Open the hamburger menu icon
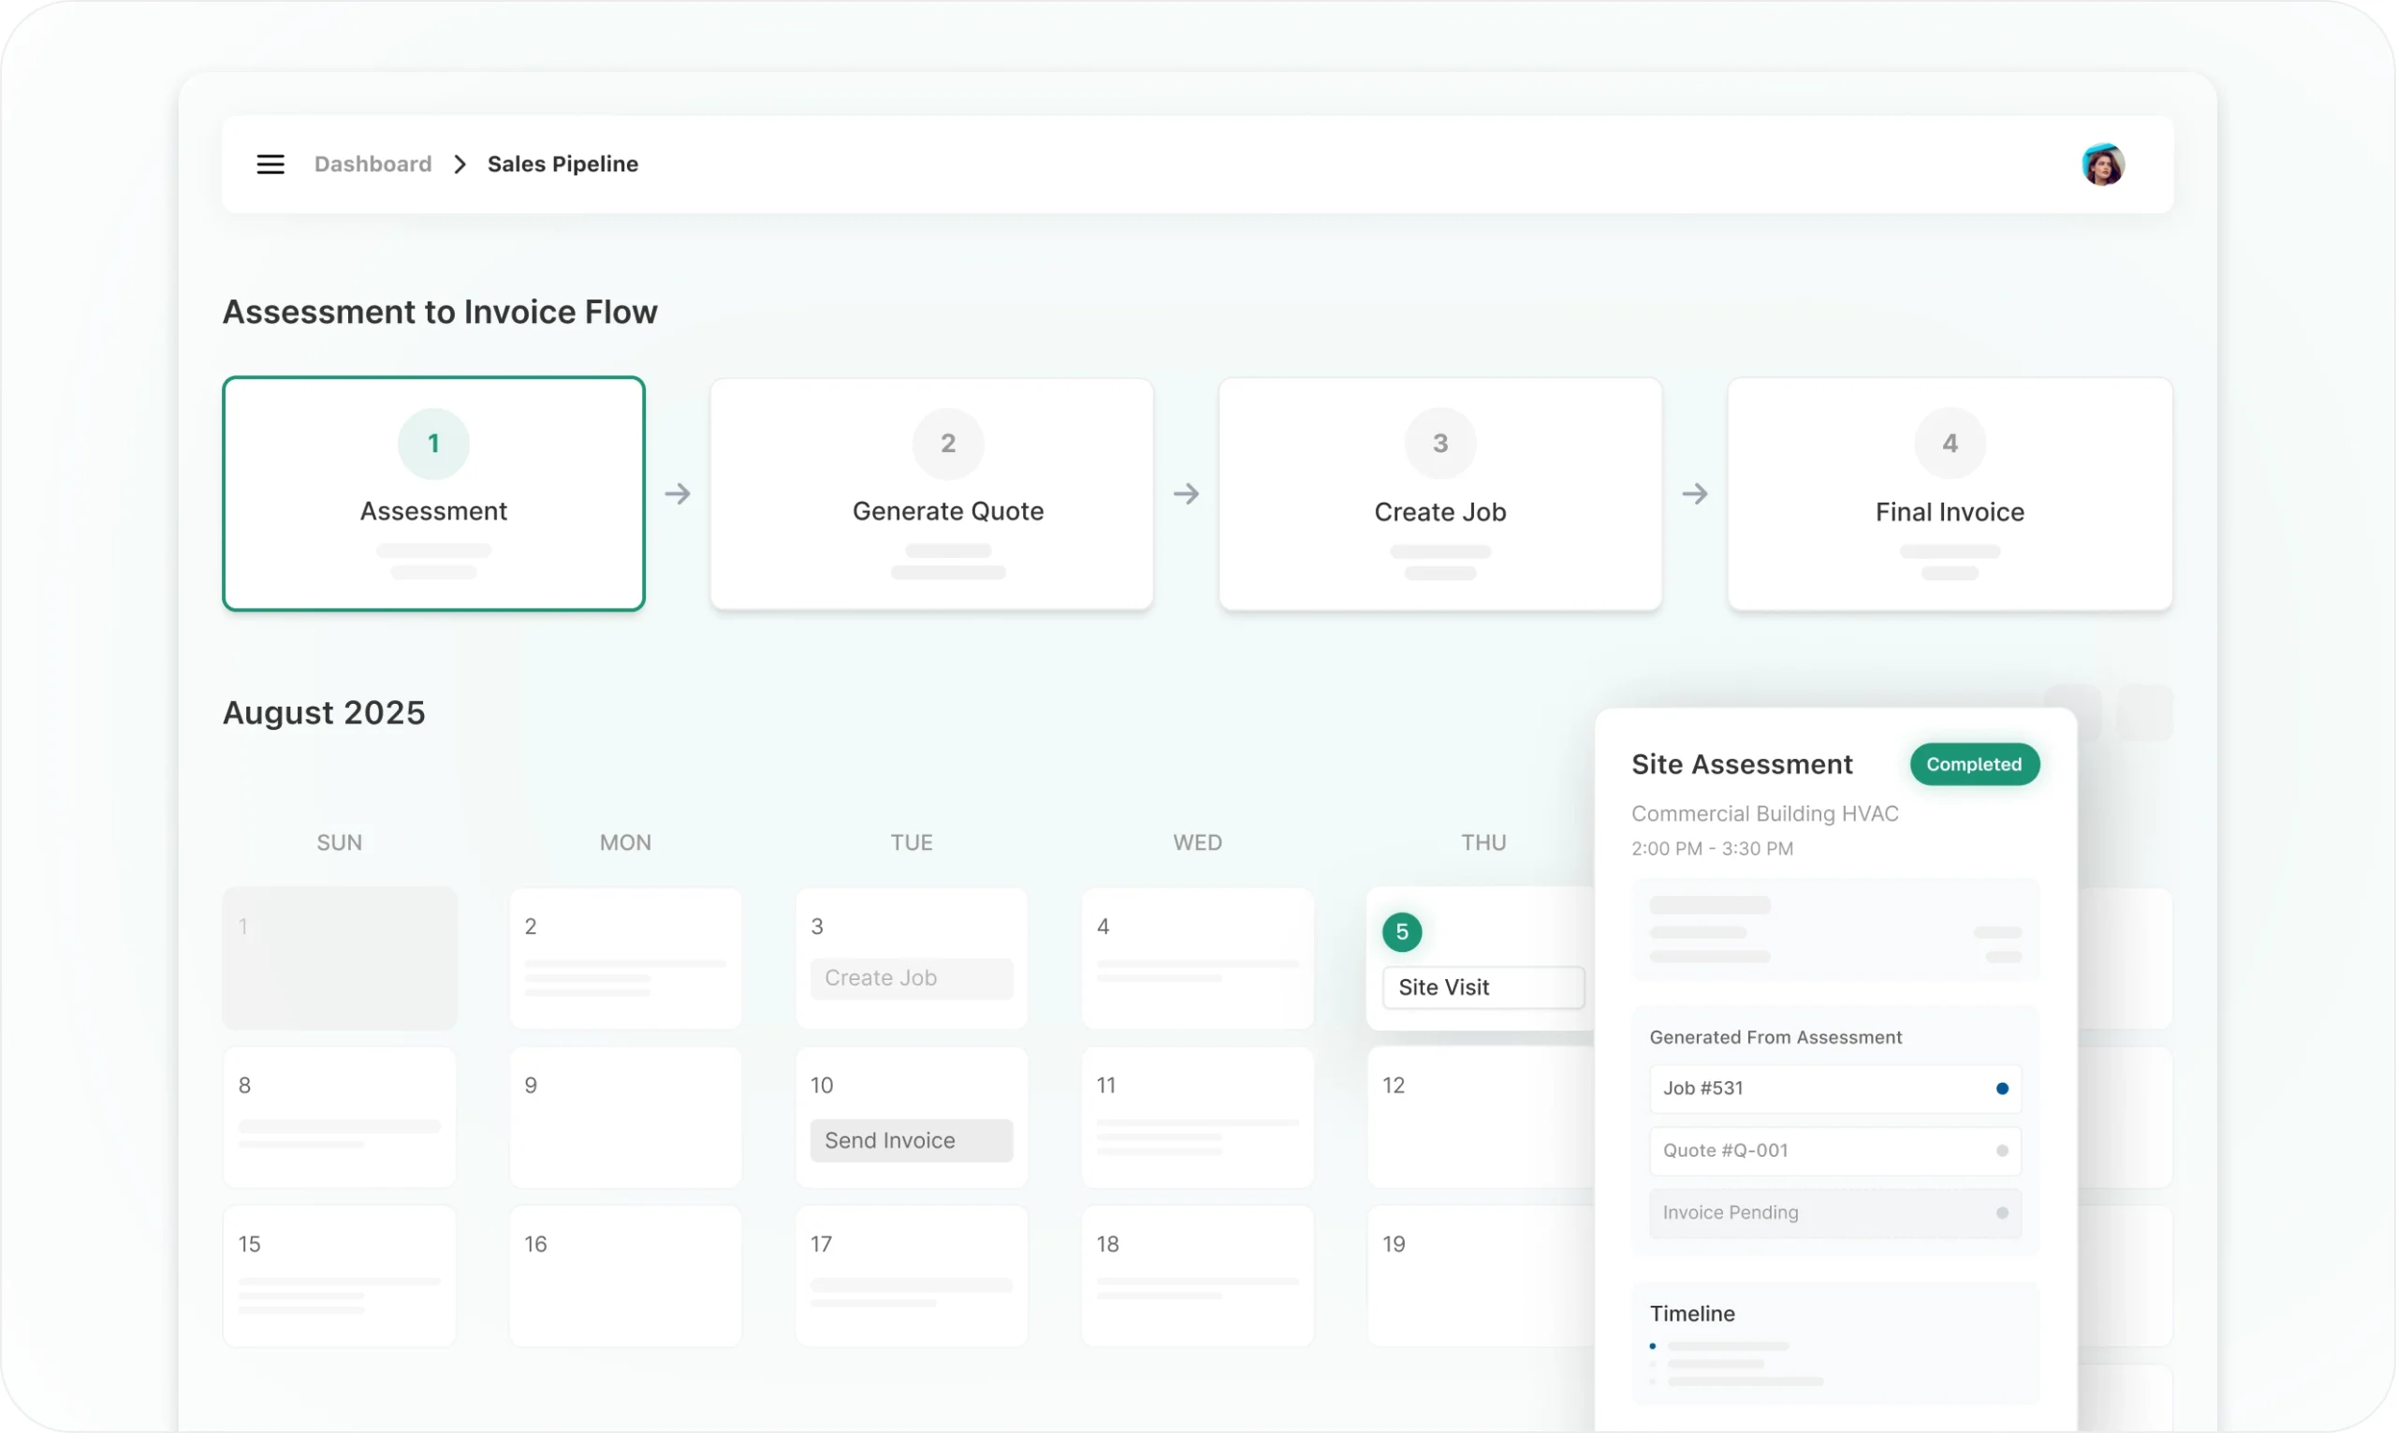 click(x=270, y=164)
